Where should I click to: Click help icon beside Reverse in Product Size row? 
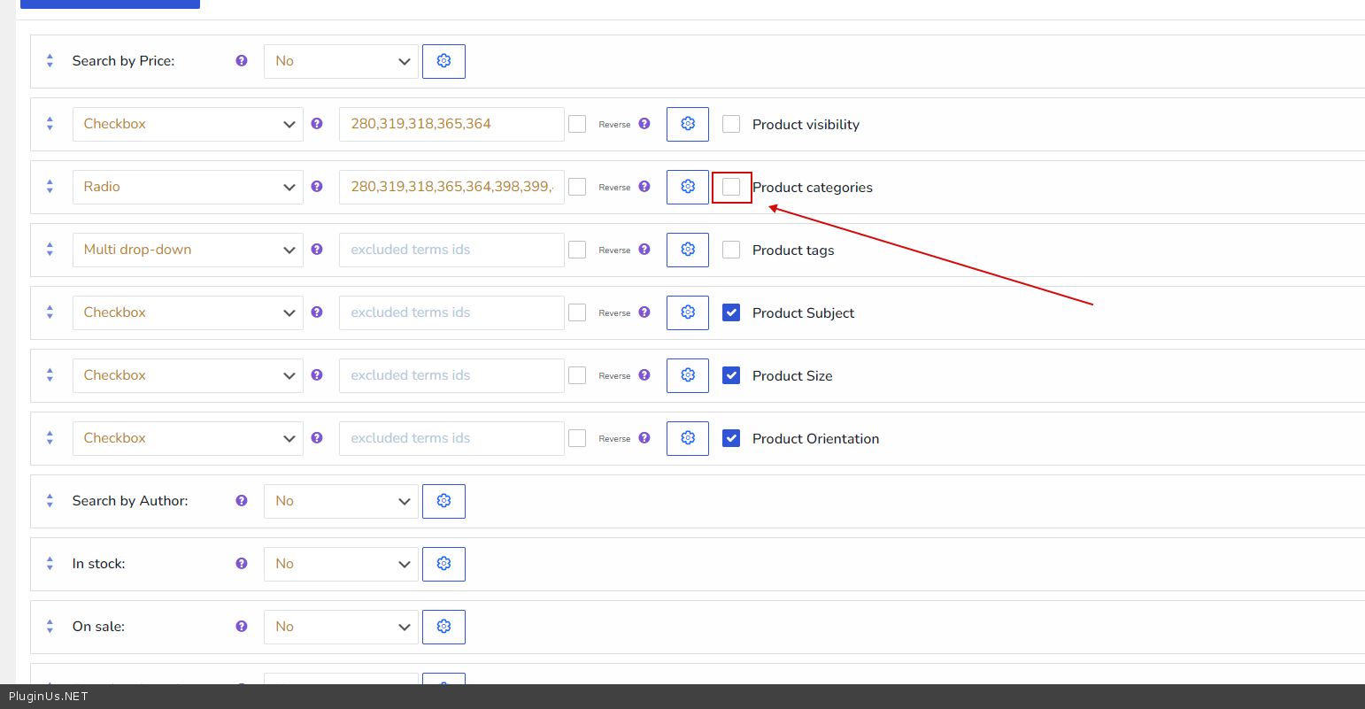point(644,375)
